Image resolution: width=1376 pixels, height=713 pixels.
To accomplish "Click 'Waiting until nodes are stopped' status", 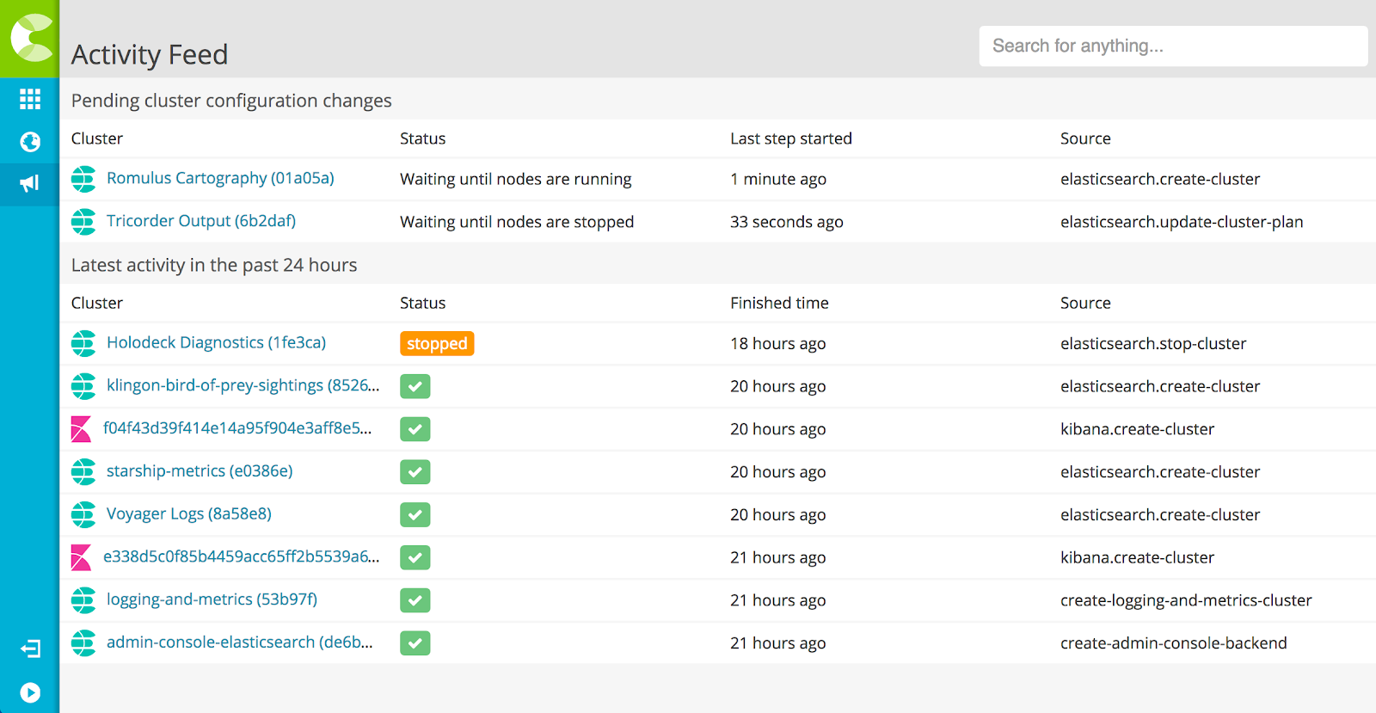I will (517, 222).
